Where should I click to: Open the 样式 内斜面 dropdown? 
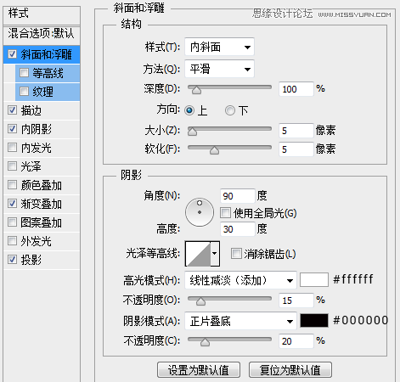[x=219, y=47]
